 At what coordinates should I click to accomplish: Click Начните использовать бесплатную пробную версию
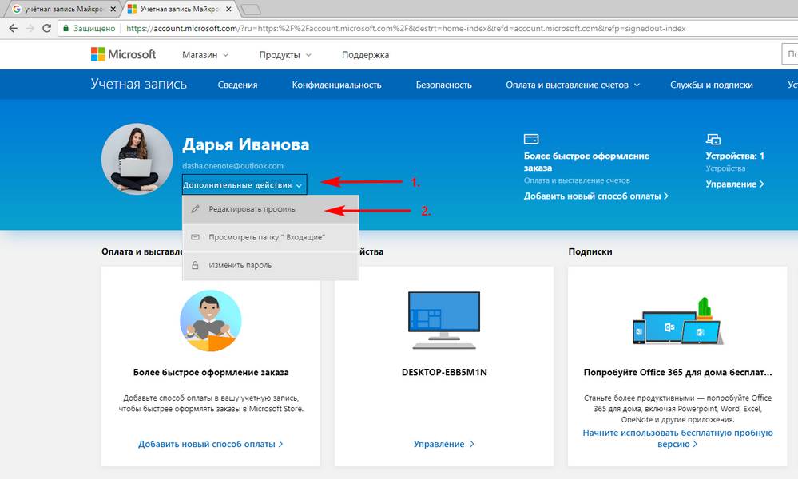(677, 438)
